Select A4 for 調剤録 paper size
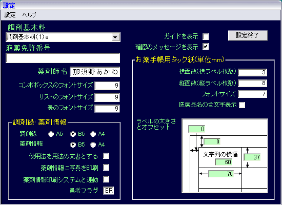The height and width of the screenshot is (205, 282). point(93,134)
